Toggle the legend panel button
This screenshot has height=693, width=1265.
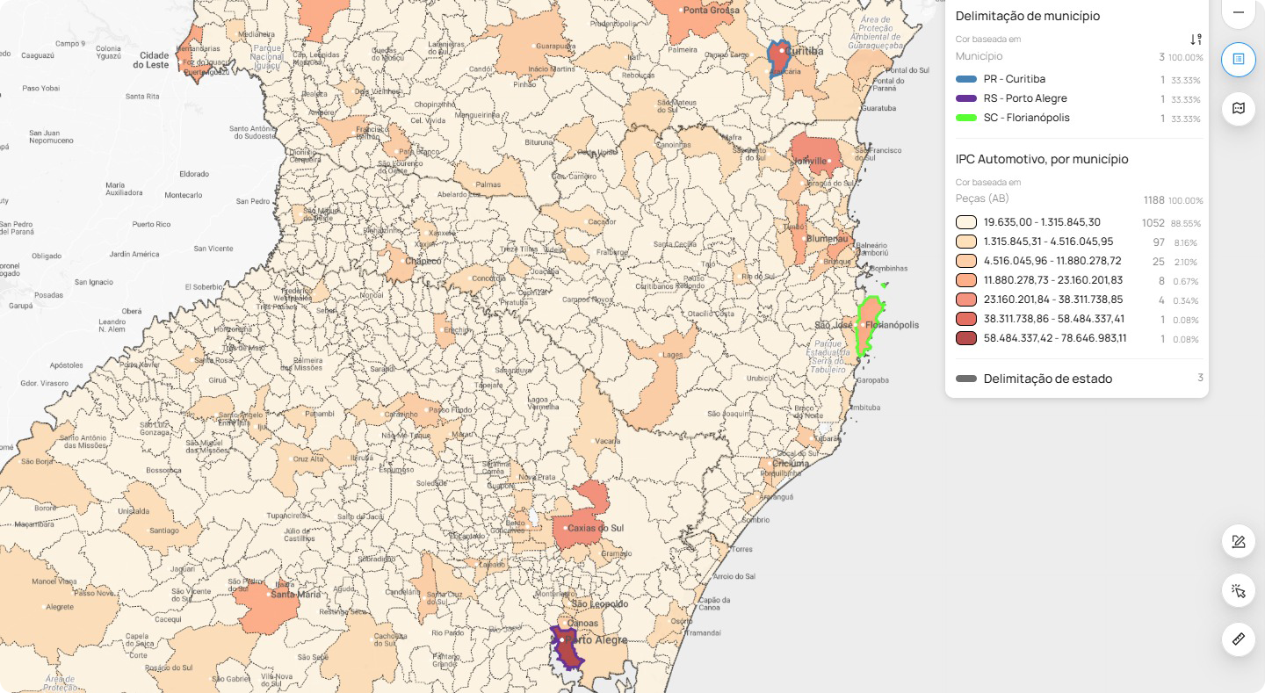coord(1239,59)
